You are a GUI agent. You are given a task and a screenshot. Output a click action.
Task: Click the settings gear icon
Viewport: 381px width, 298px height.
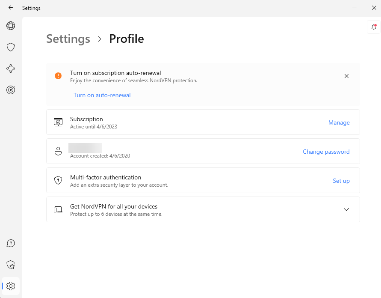tap(11, 286)
